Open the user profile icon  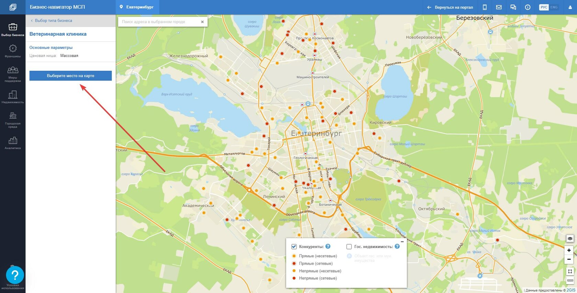(x=570, y=7)
